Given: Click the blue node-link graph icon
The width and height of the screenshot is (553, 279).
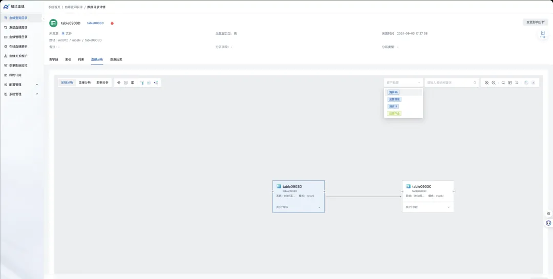Looking at the screenshot, I should (x=156, y=82).
